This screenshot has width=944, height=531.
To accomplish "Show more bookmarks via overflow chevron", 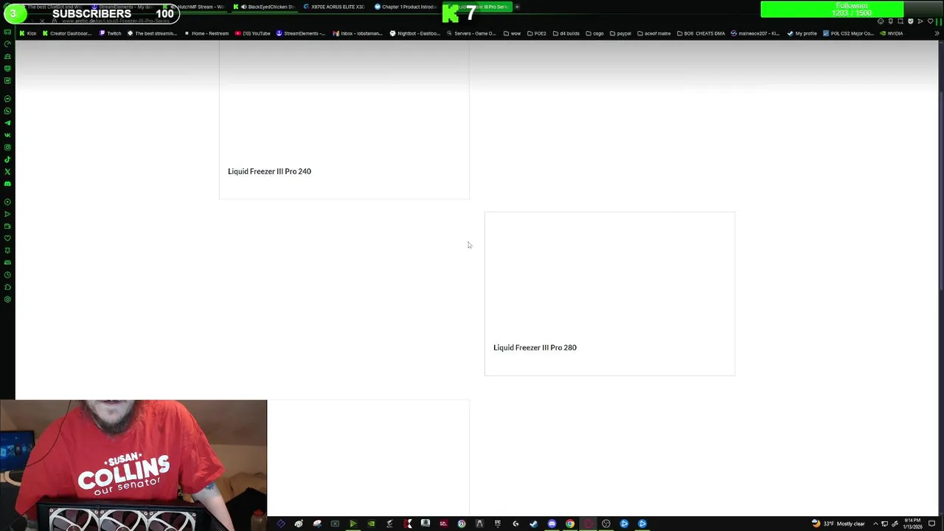I will coord(937,33).
